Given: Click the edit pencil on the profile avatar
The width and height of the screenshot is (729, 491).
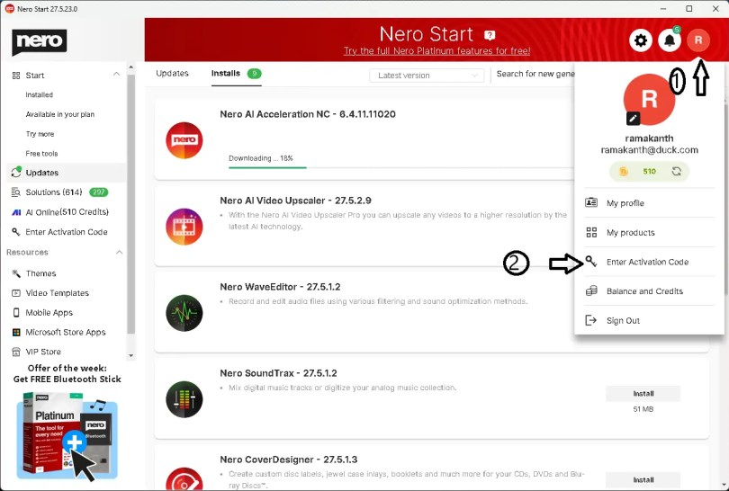Looking at the screenshot, I should point(633,119).
